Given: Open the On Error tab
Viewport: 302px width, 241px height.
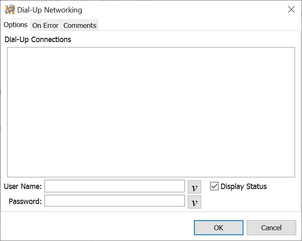Looking at the screenshot, I should pyautogui.click(x=45, y=25).
